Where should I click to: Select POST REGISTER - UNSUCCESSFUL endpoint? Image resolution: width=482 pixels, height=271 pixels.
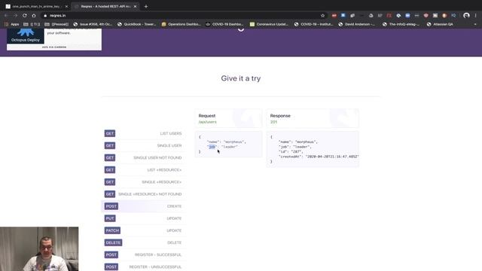pyautogui.click(x=143, y=266)
